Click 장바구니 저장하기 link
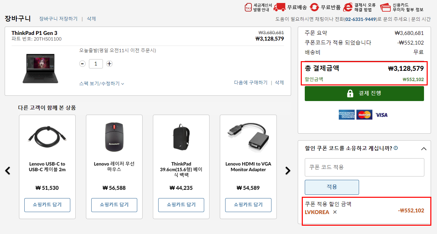 pos(58,19)
